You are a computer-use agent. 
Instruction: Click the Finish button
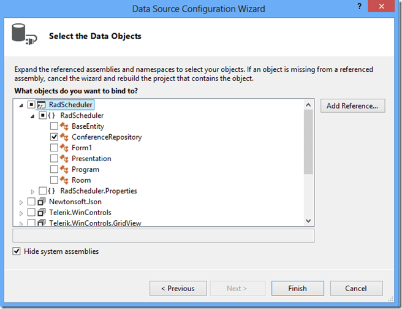pyautogui.click(x=297, y=288)
